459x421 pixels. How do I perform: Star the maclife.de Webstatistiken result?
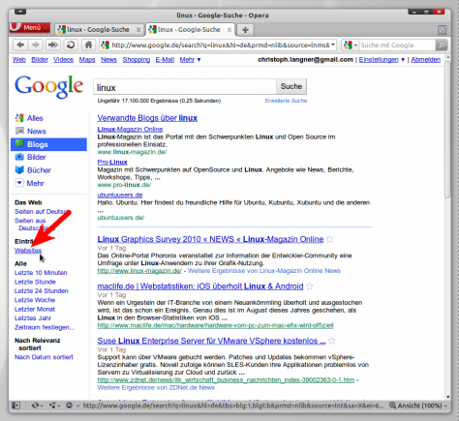310,286
